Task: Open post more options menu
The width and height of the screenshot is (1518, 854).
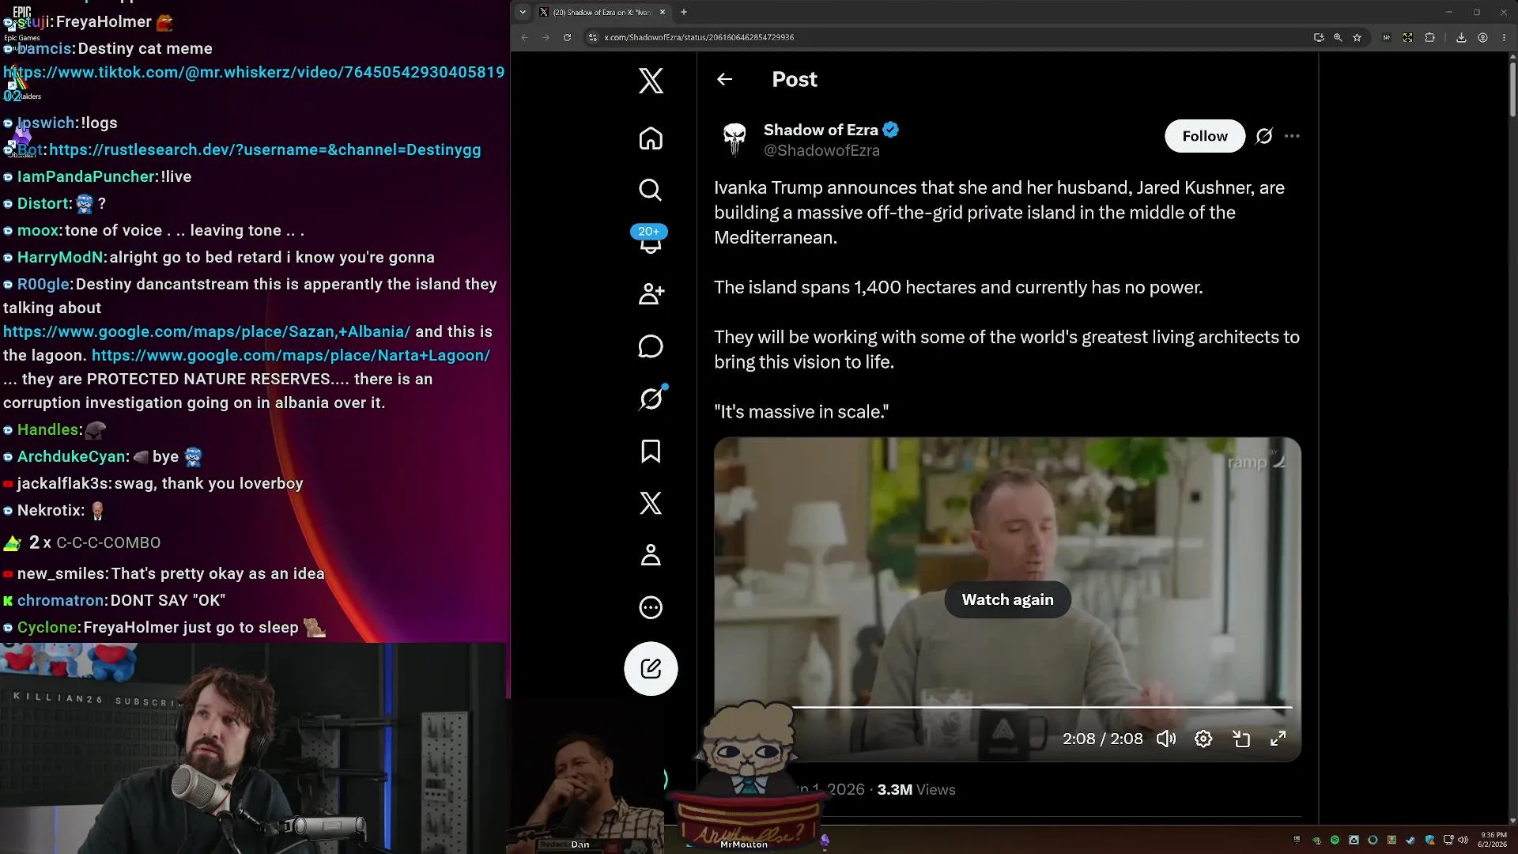Action: point(1292,136)
